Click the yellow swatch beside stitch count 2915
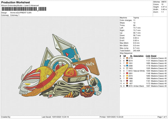The height and width of the screenshot is (119, 168). click(127, 76)
